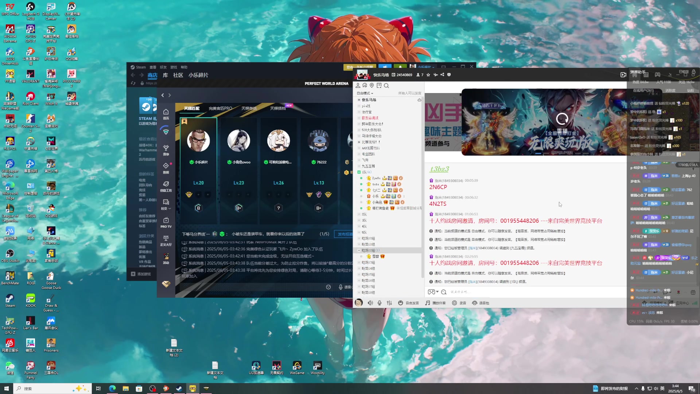Show hidden icons chevron in system tray
Screen dimensions: 700x394
pyautogui.click(x=636, y=389)
